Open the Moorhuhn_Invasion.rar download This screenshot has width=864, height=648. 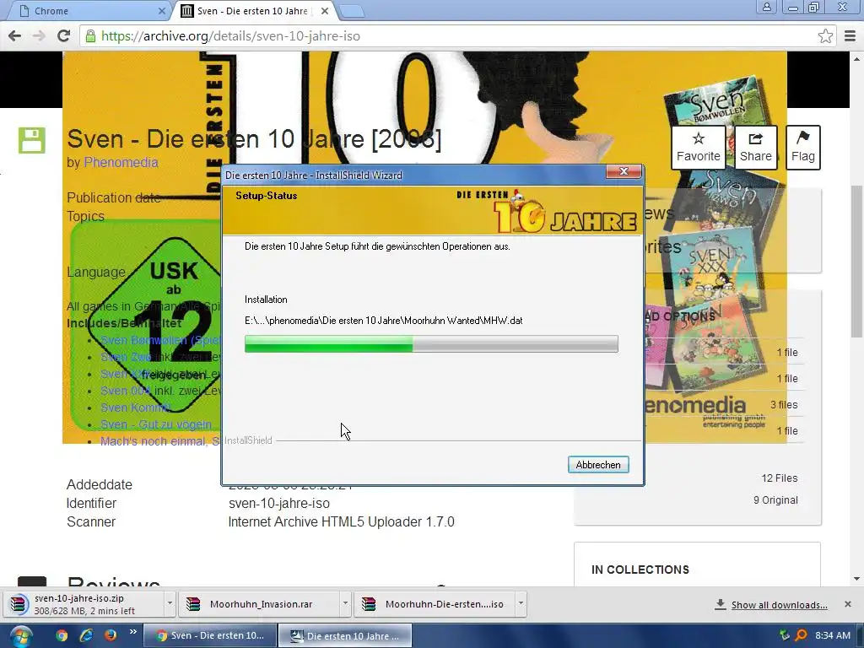pos(260,604)
